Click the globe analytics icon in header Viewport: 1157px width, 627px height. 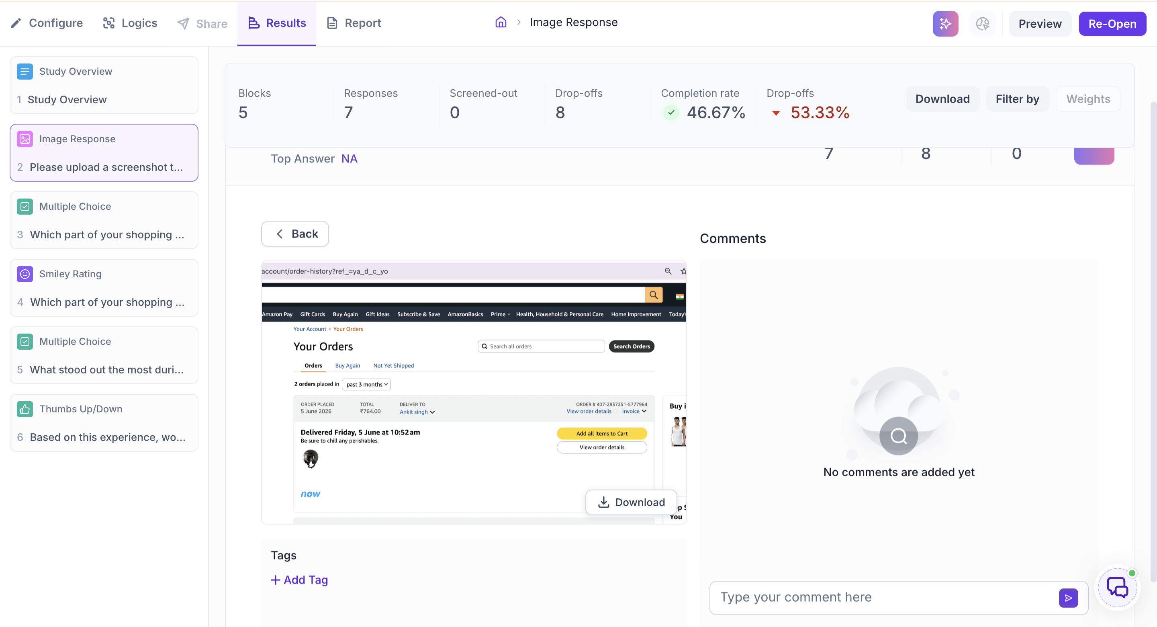pos(982,23)
